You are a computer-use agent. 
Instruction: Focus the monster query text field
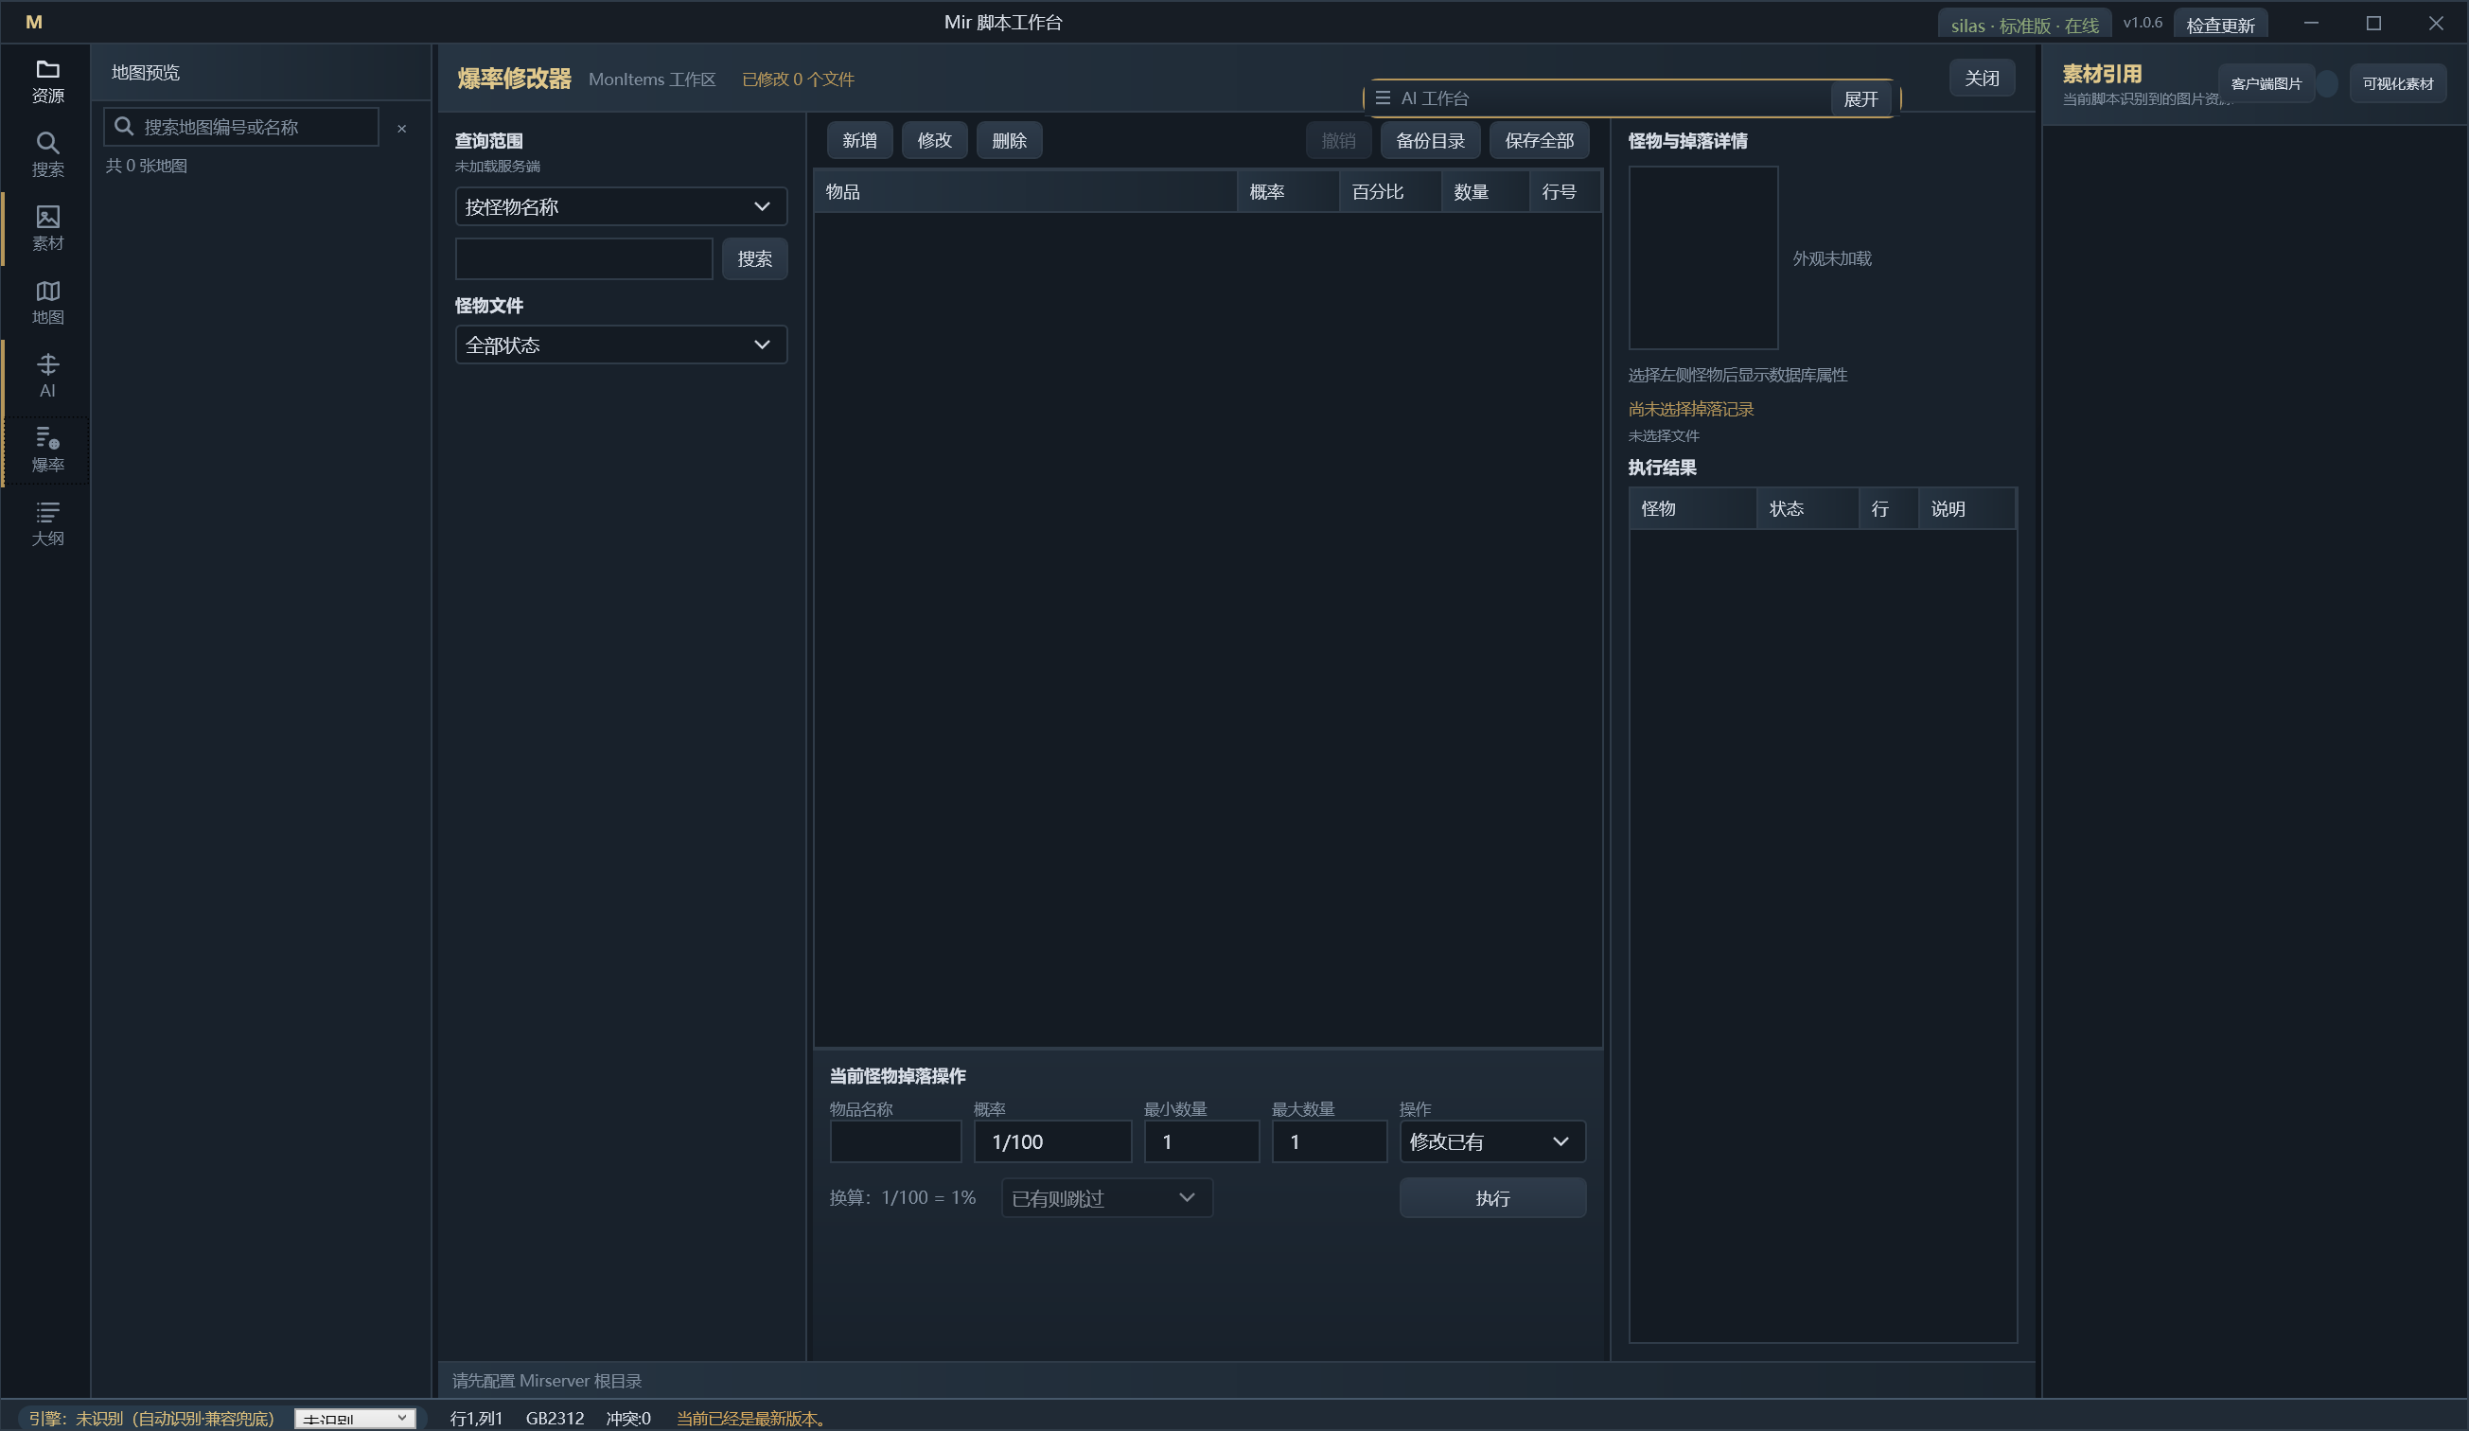[584, 258]
